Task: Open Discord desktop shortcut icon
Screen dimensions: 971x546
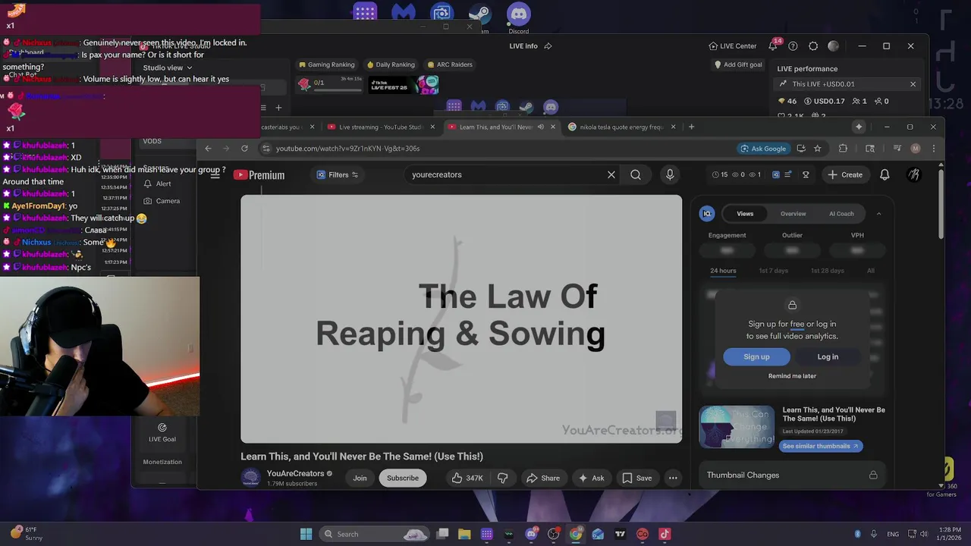Action: (519, 14)
